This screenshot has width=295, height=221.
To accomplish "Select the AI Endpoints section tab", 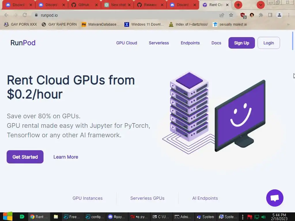I will tap(205, 198).
